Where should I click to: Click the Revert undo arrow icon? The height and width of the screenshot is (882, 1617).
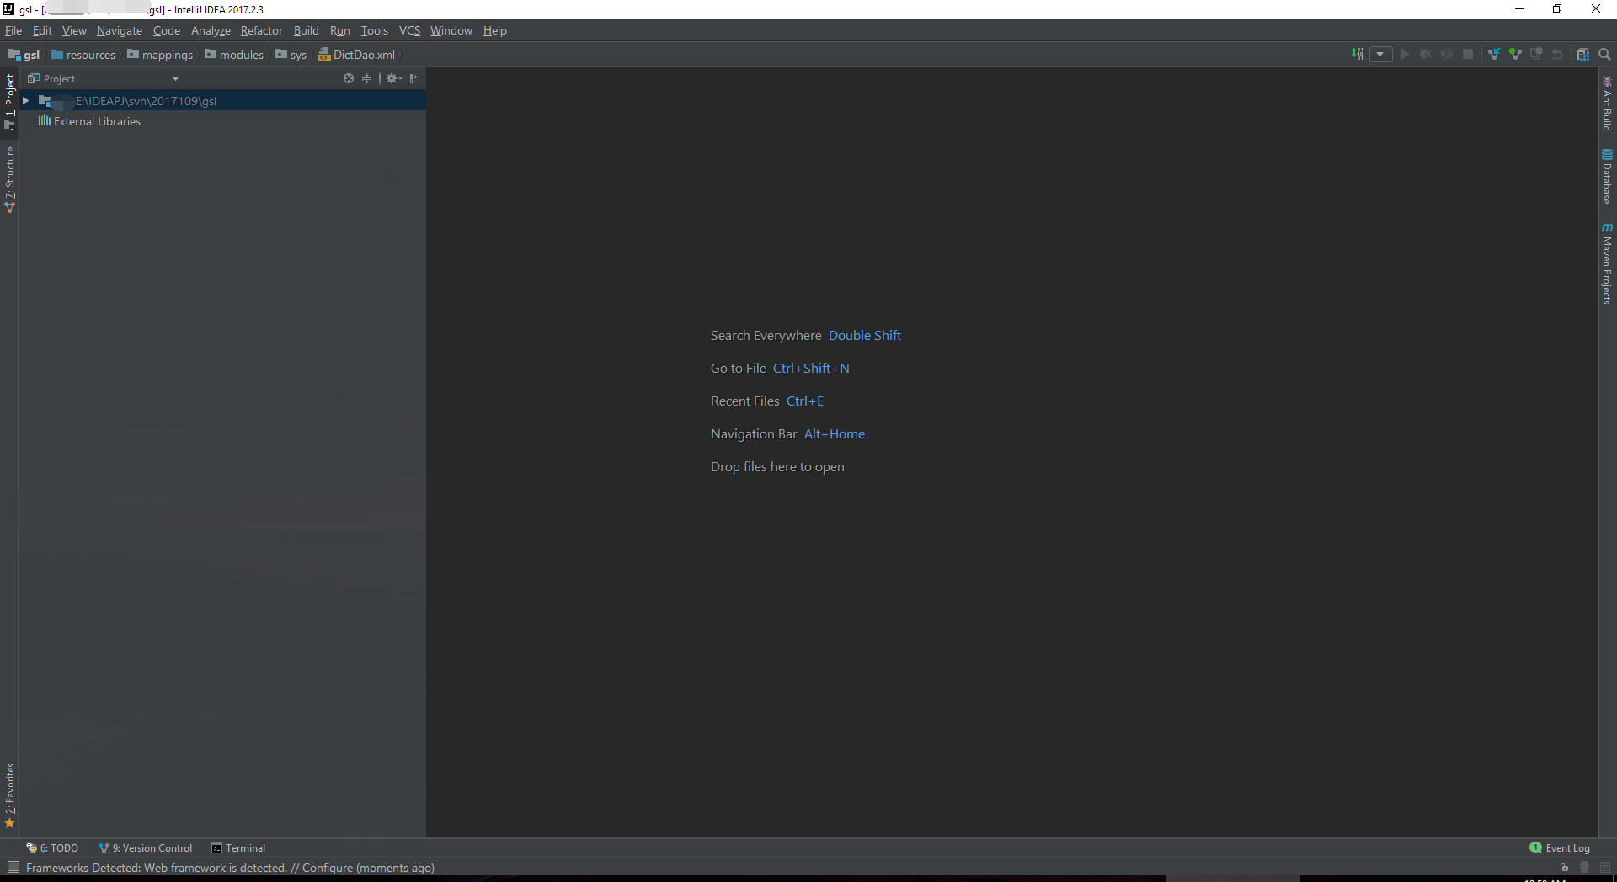(1557, 54)
